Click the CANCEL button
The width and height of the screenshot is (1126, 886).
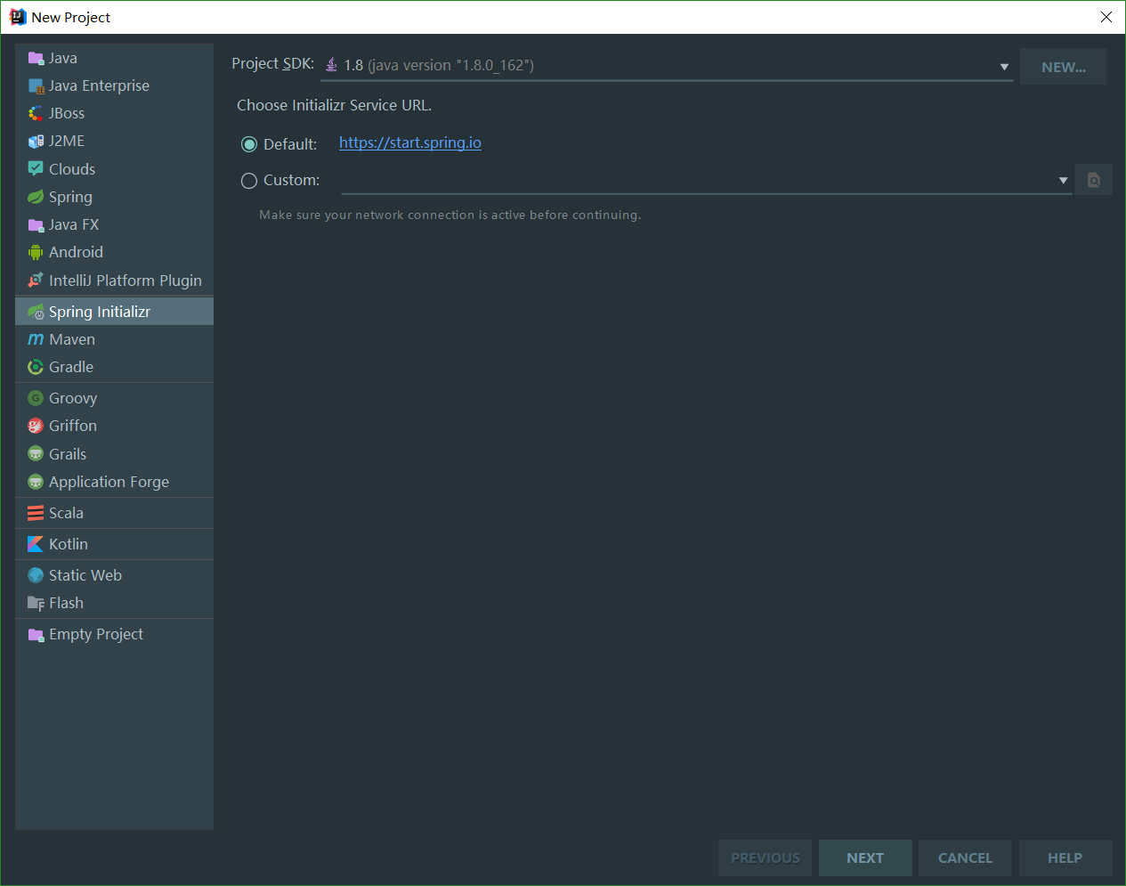click(965, 858)
